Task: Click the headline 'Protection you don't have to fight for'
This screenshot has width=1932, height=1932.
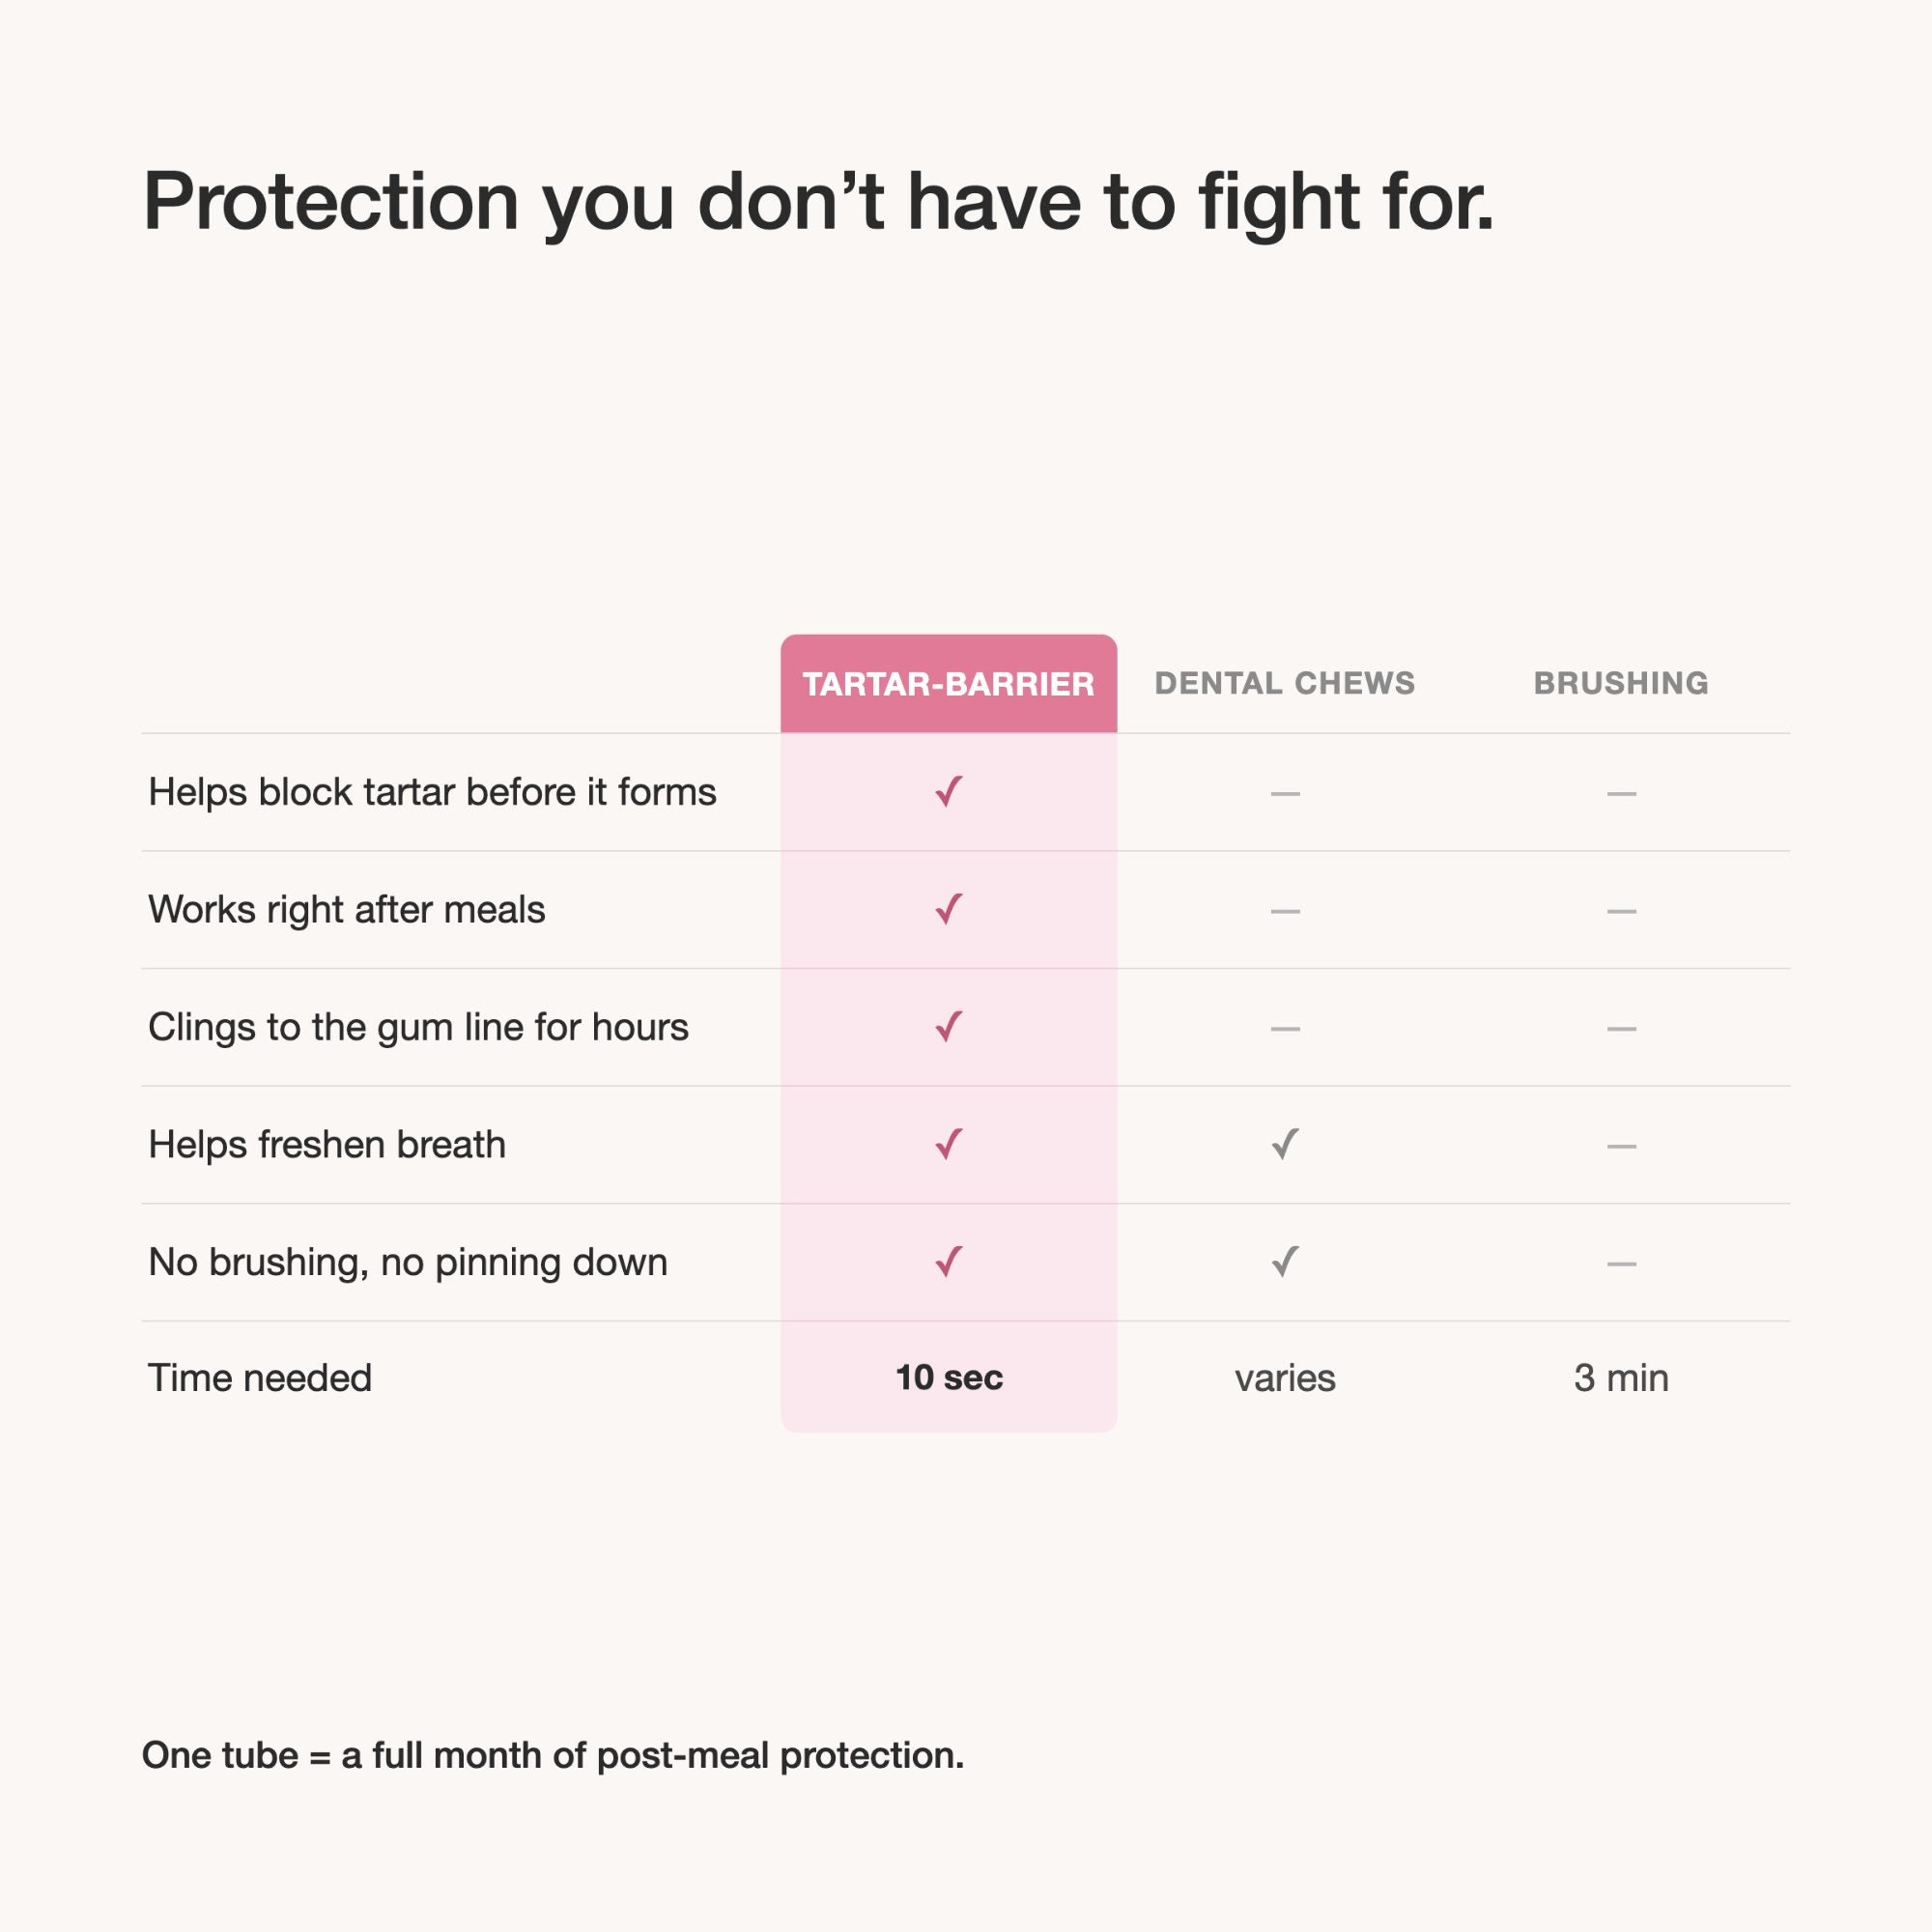Action: [x=818, y=202]
